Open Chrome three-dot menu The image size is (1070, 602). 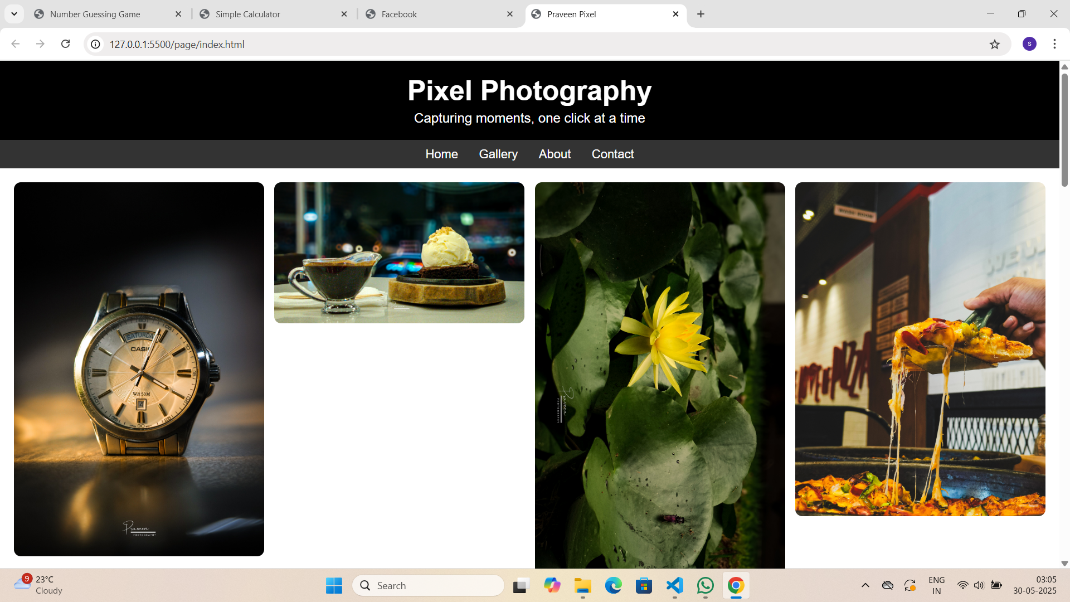click(1054, 44)
